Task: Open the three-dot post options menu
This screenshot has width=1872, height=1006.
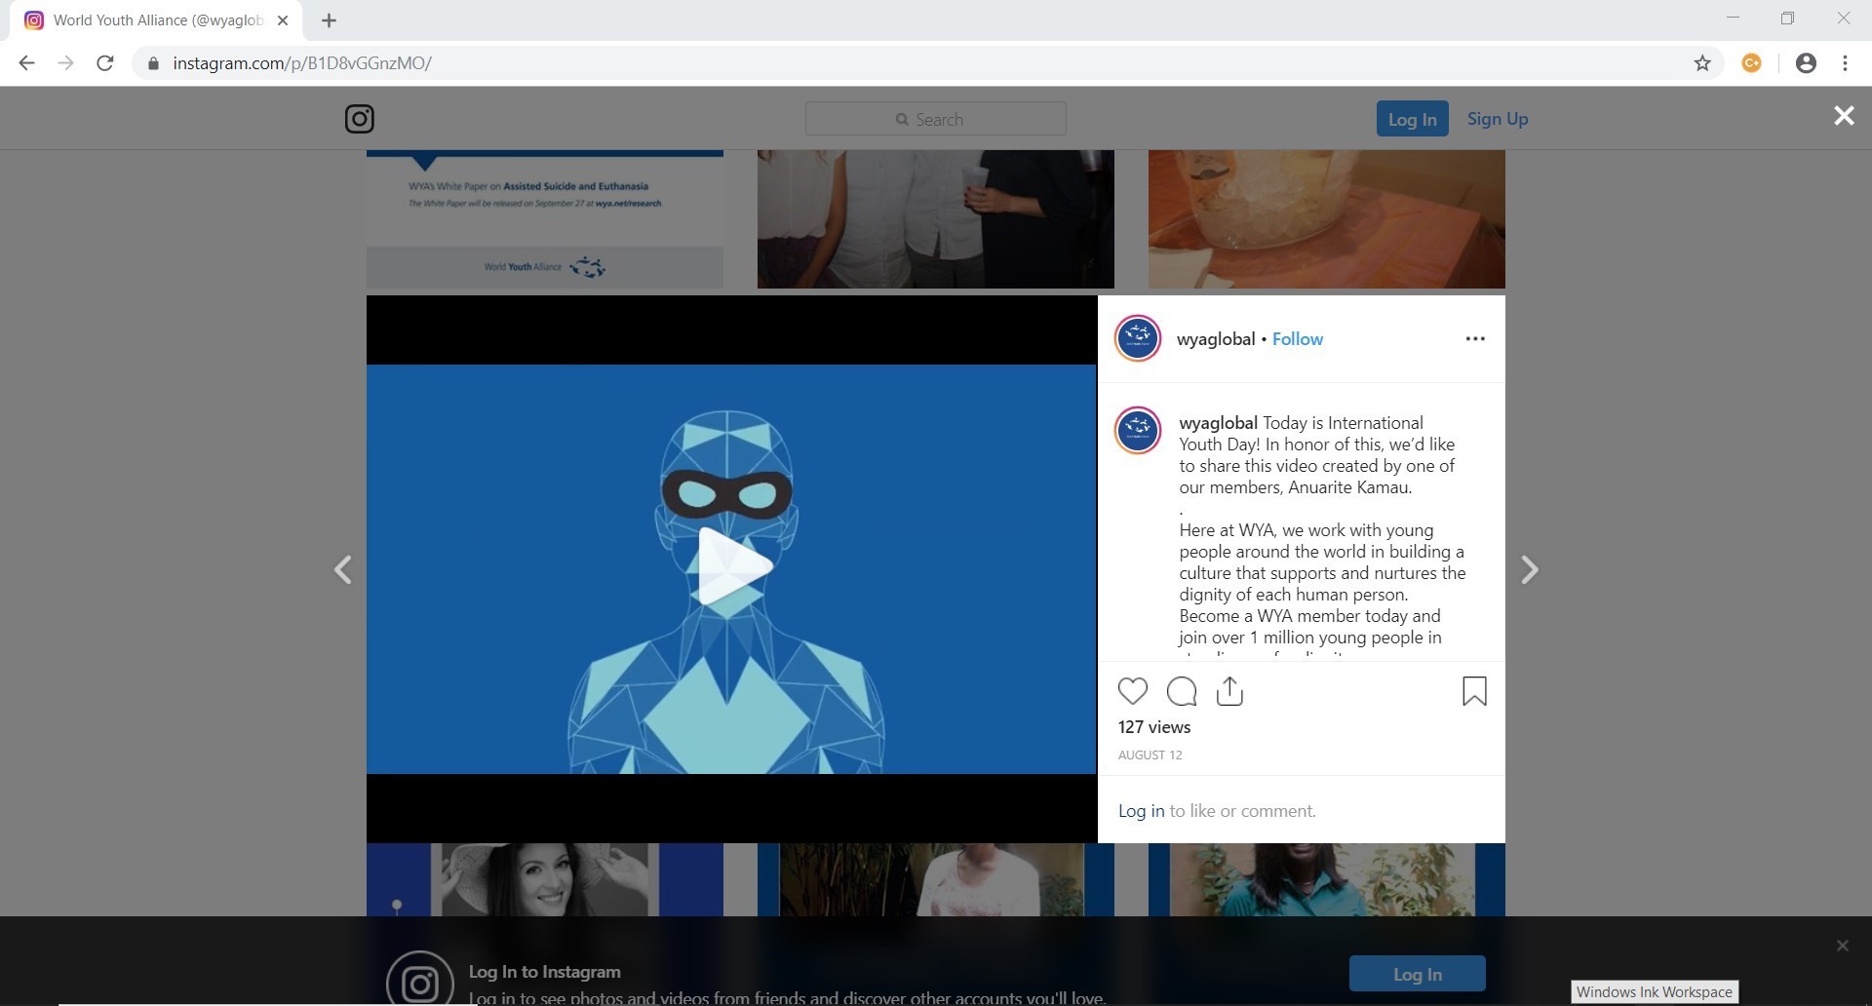Action: coord(1474,339)
